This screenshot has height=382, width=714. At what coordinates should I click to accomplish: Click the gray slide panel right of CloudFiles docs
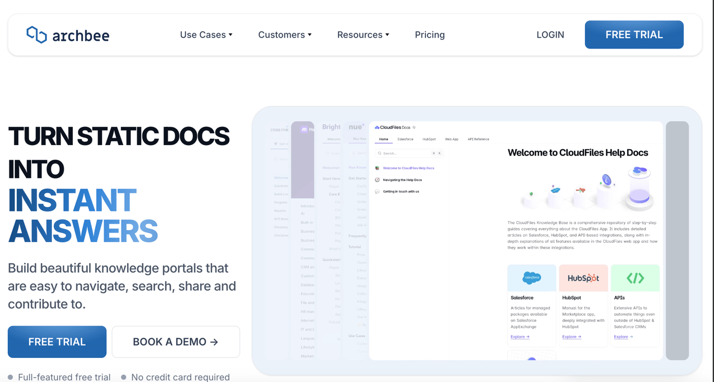click(677, 241)
